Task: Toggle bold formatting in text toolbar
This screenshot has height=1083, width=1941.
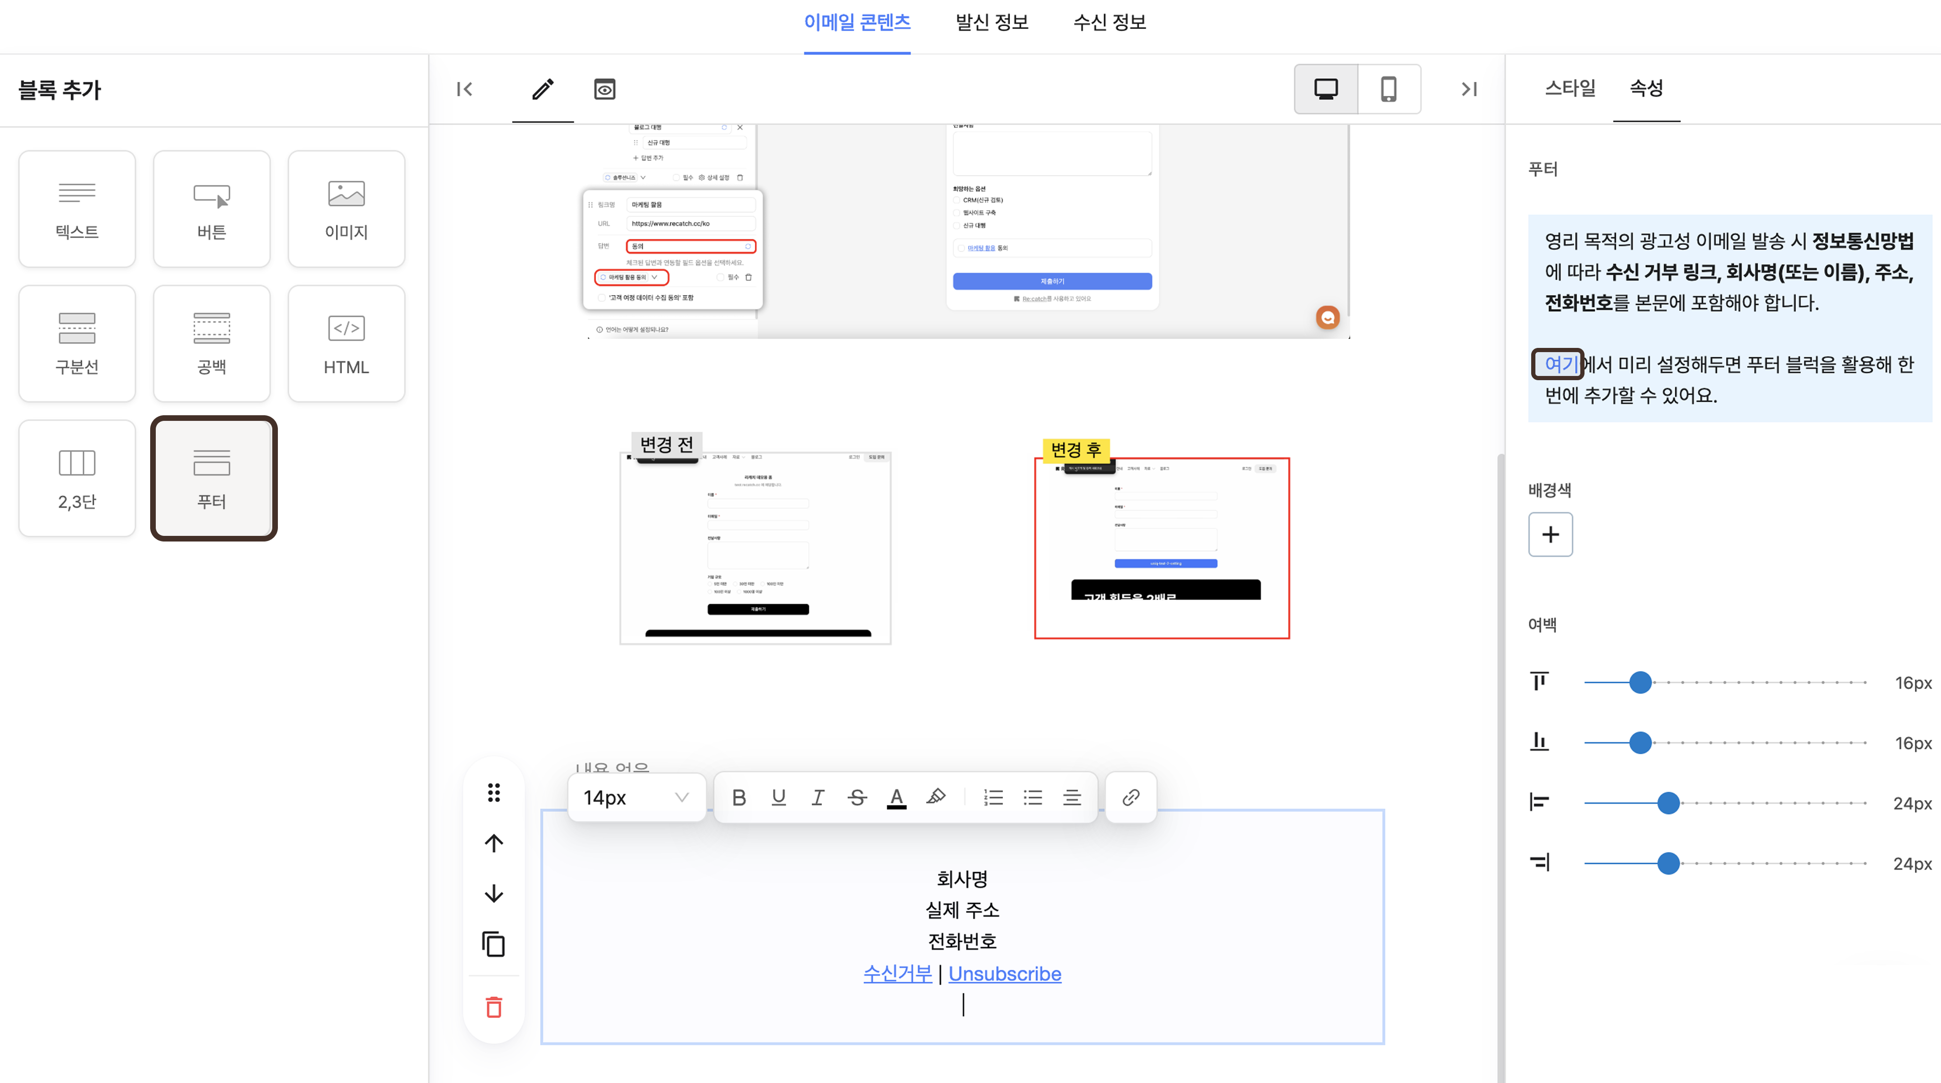Action: [x=738, y=798]
